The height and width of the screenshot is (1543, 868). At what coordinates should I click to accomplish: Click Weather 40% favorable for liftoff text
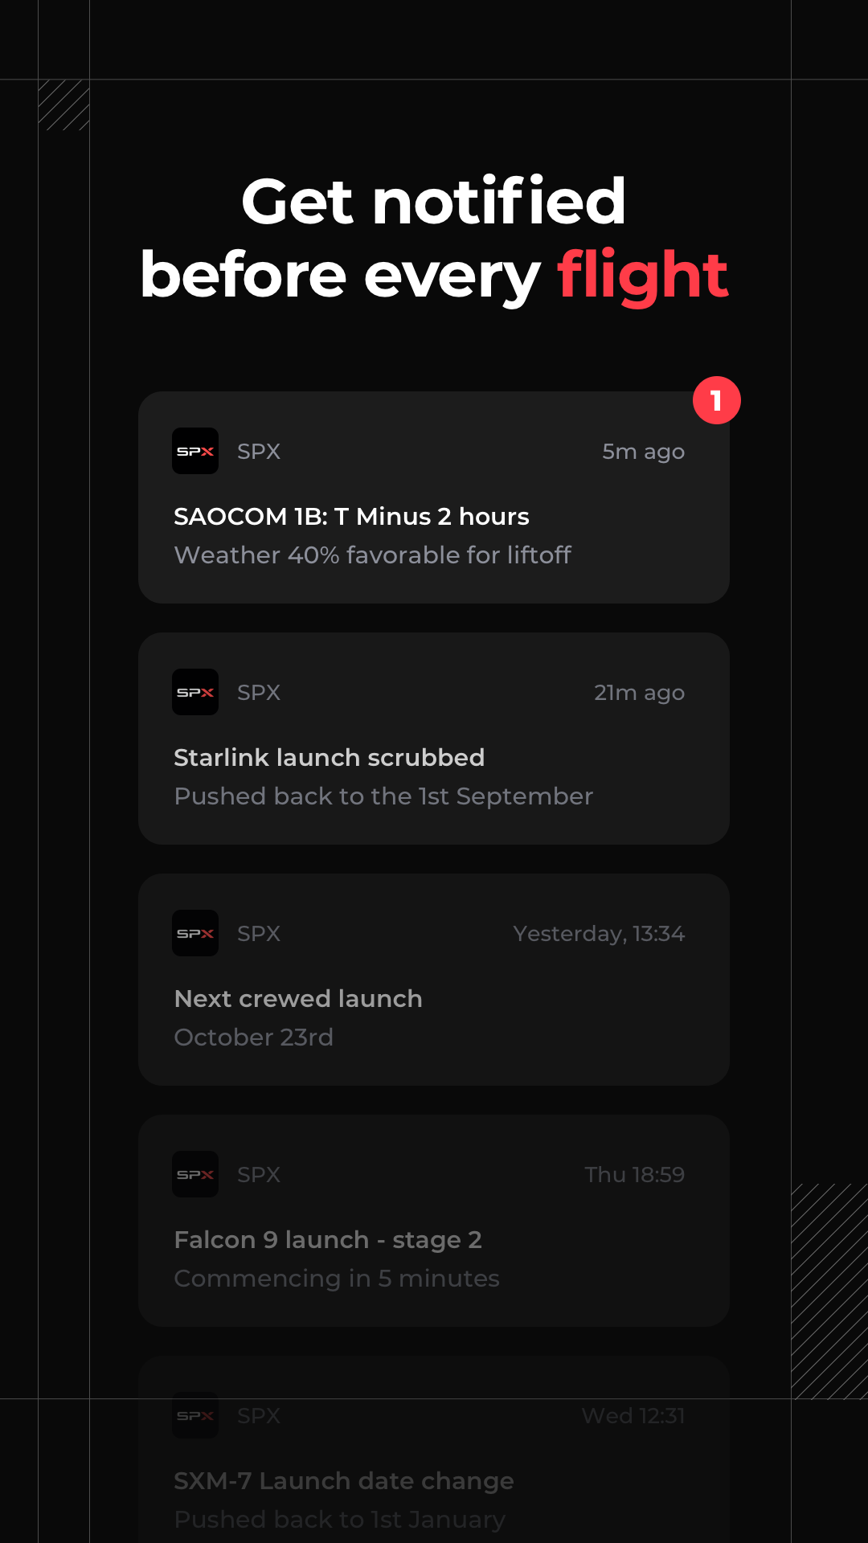click(x=373, y=555)
